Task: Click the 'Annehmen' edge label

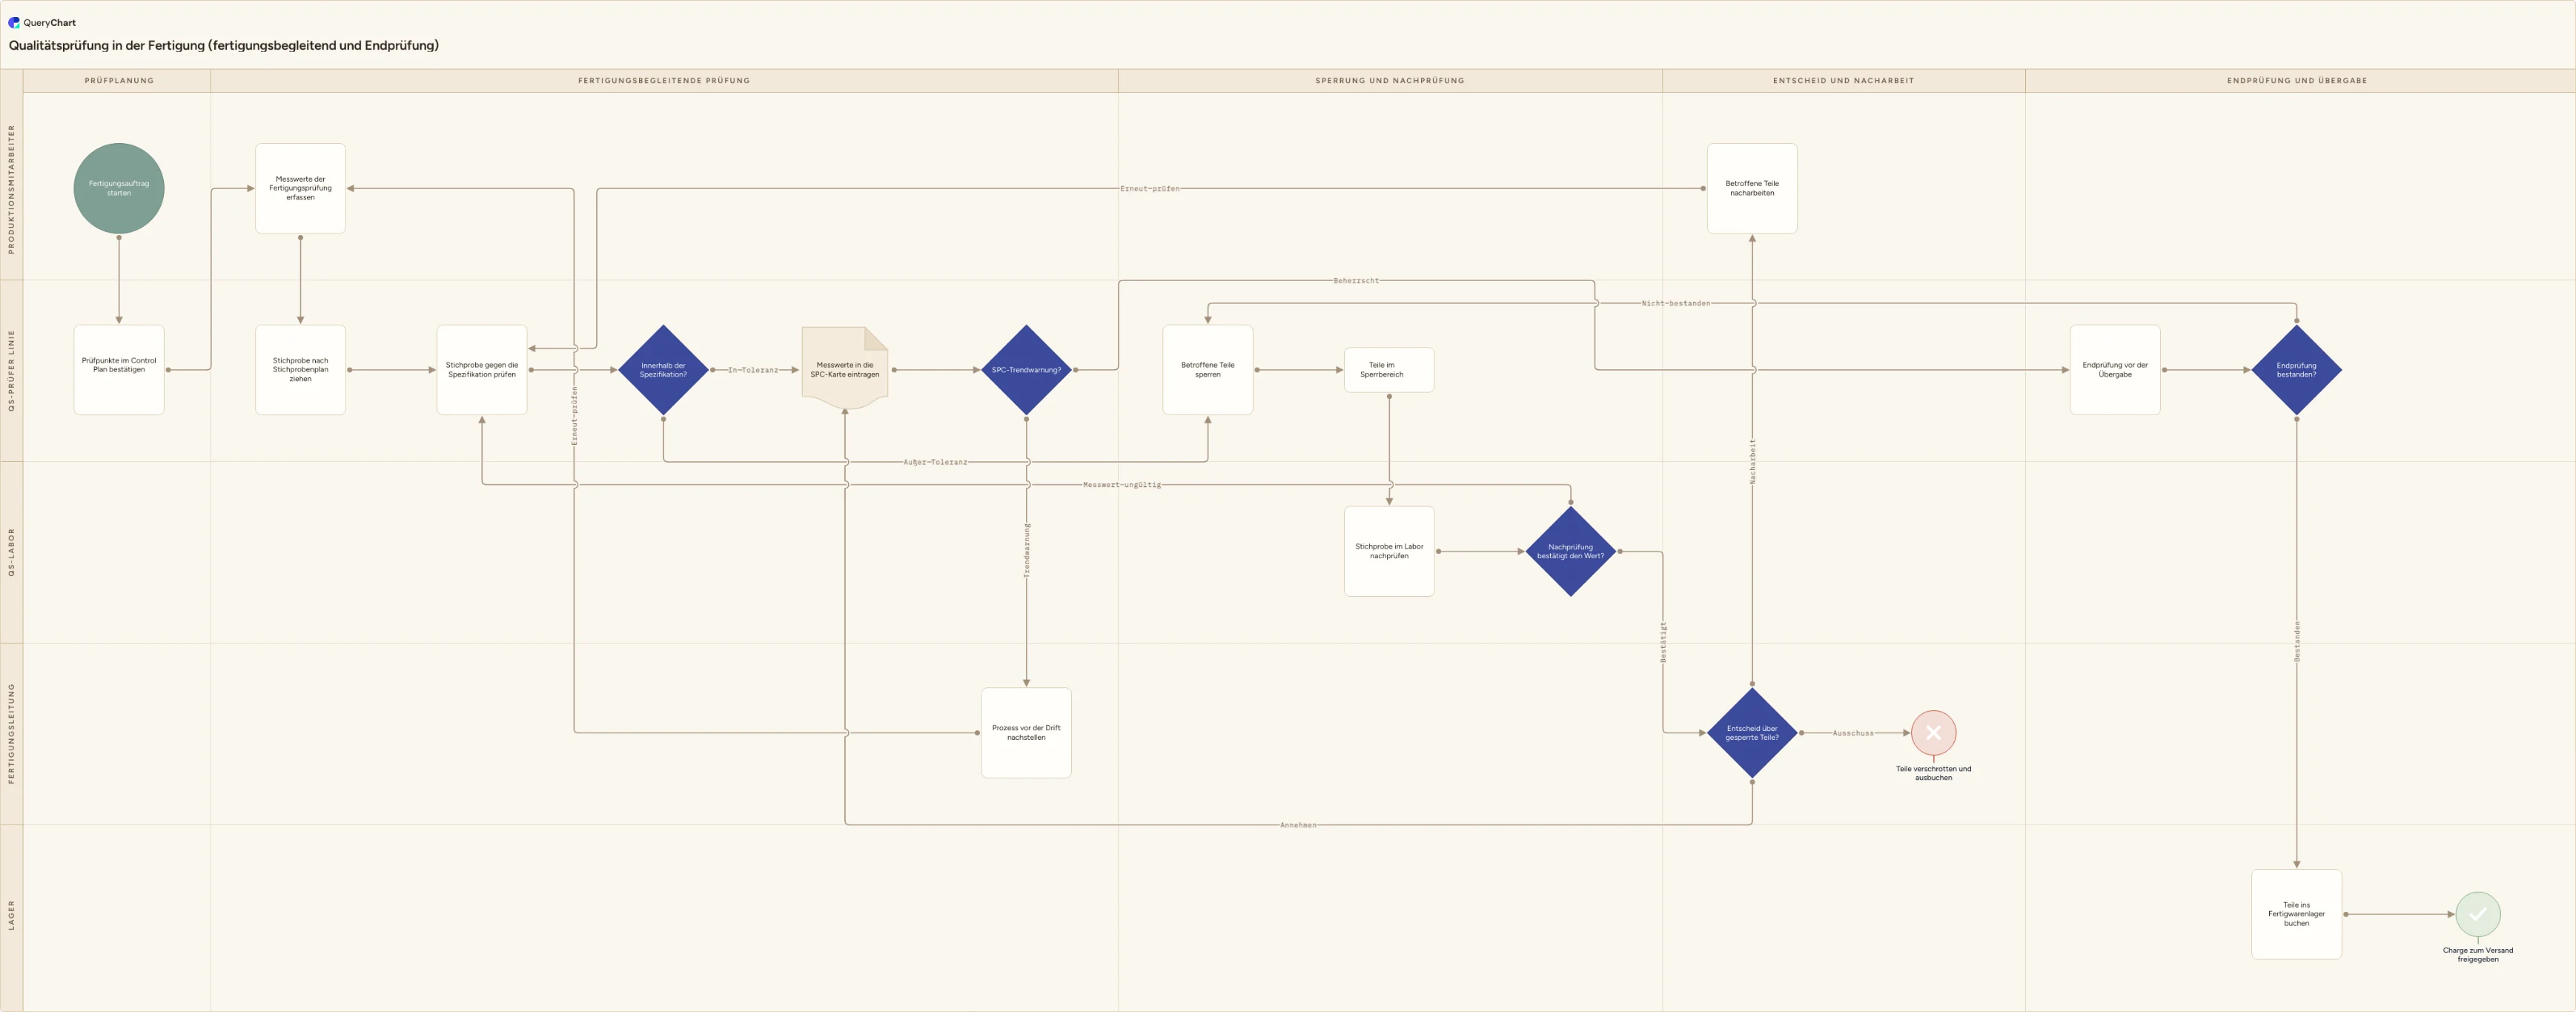Action: [1298, 825]
